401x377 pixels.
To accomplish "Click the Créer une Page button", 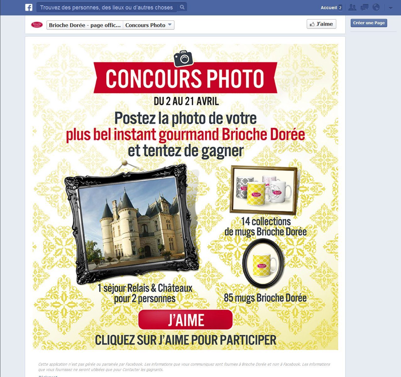I will 369,23.
